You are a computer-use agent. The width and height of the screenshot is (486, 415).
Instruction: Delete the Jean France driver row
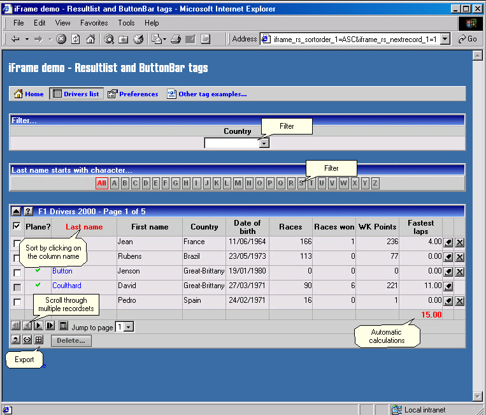tap(460, 242)
